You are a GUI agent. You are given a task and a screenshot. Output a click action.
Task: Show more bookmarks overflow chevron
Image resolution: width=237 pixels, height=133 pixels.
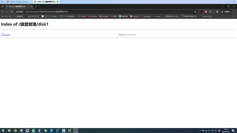pyautogui.click(x=233, y=16)
